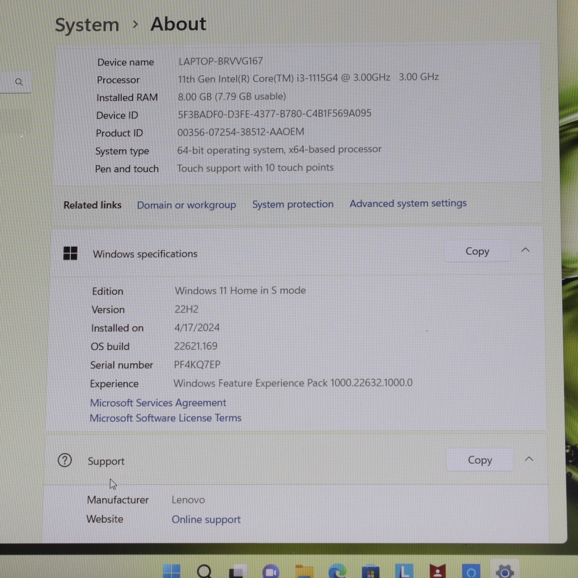
Task: Click the Related links label
Action: click(92, 205)
